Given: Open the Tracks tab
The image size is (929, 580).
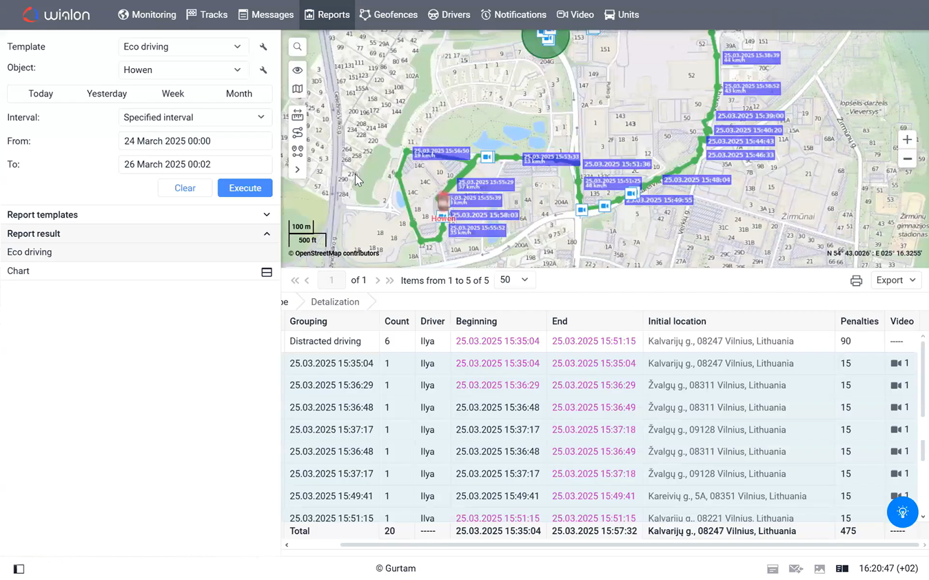Looking at the screenshot, I should [207, 14].
